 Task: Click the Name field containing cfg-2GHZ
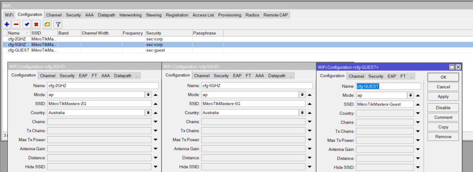click(103, 86)
